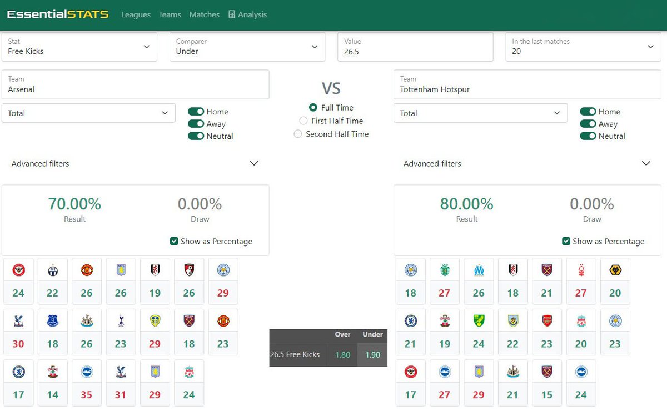Click the Southampton crest above 14
Viewport: 667px width, 411px height.
53,372
